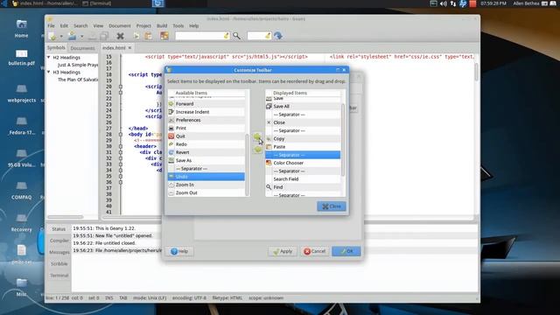Viewport: 560px width, 315px height.
Task: Select Search Field in Displayed Items
Action: click(303, 178)
